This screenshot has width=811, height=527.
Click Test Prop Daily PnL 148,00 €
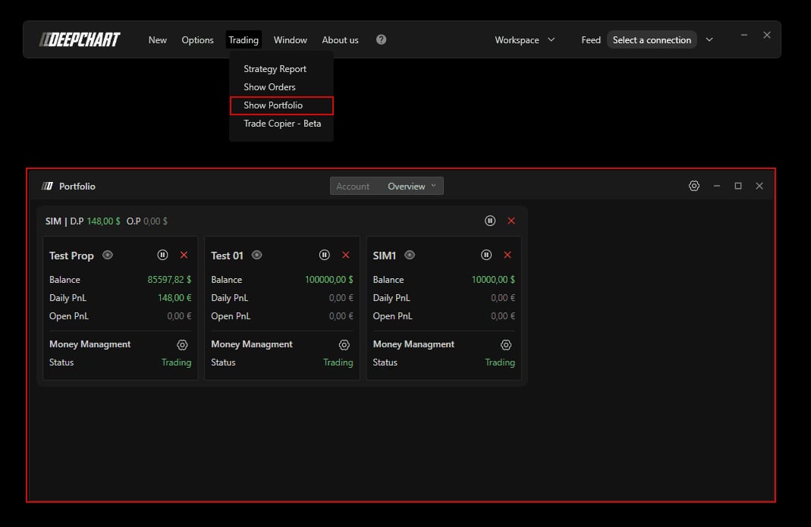pos(174,298)
